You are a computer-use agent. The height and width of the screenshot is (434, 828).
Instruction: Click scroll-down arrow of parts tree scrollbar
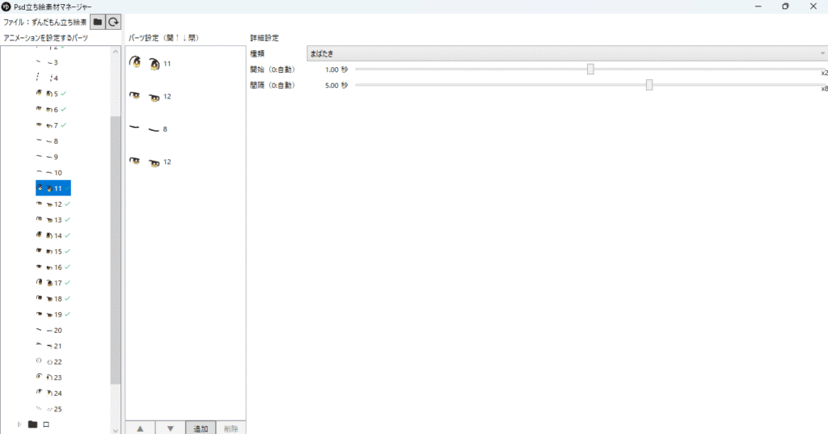(116, 428)
